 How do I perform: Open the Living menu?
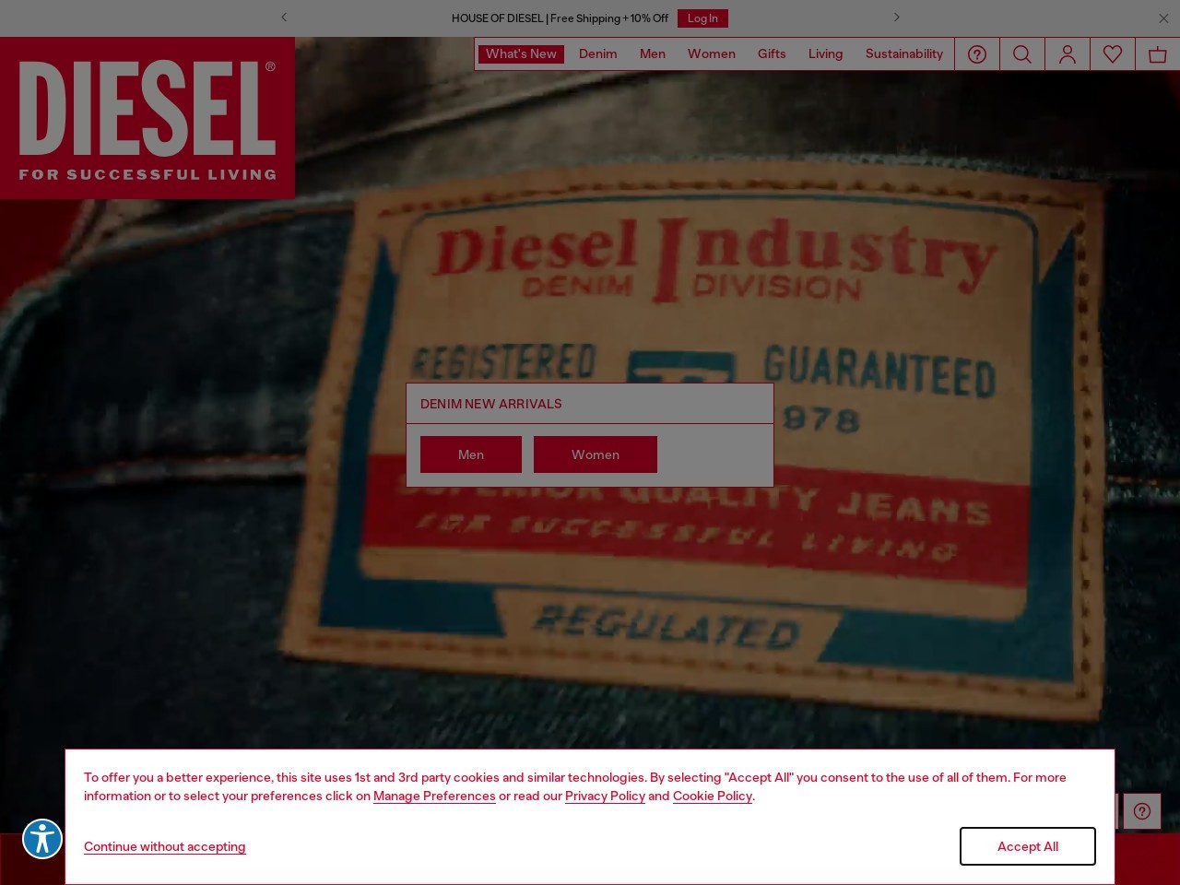click(x=825, y=54)
